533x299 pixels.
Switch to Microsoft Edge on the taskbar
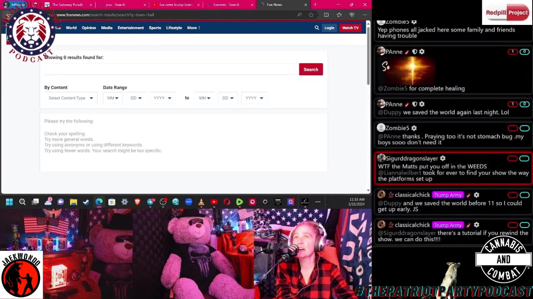point(99,202)
